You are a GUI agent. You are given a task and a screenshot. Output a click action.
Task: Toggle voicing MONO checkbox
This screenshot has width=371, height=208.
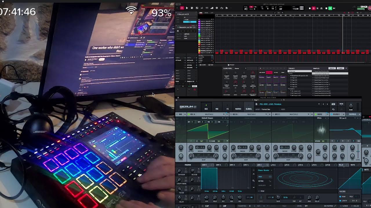pos(340,197)
